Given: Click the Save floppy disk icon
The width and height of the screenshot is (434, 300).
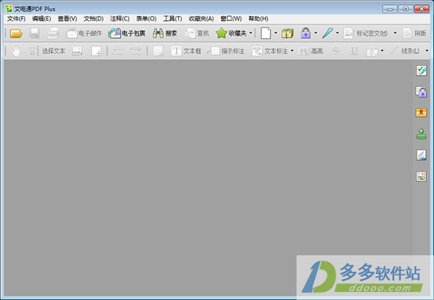Looking at the screenshot, I should pos(35,33).
